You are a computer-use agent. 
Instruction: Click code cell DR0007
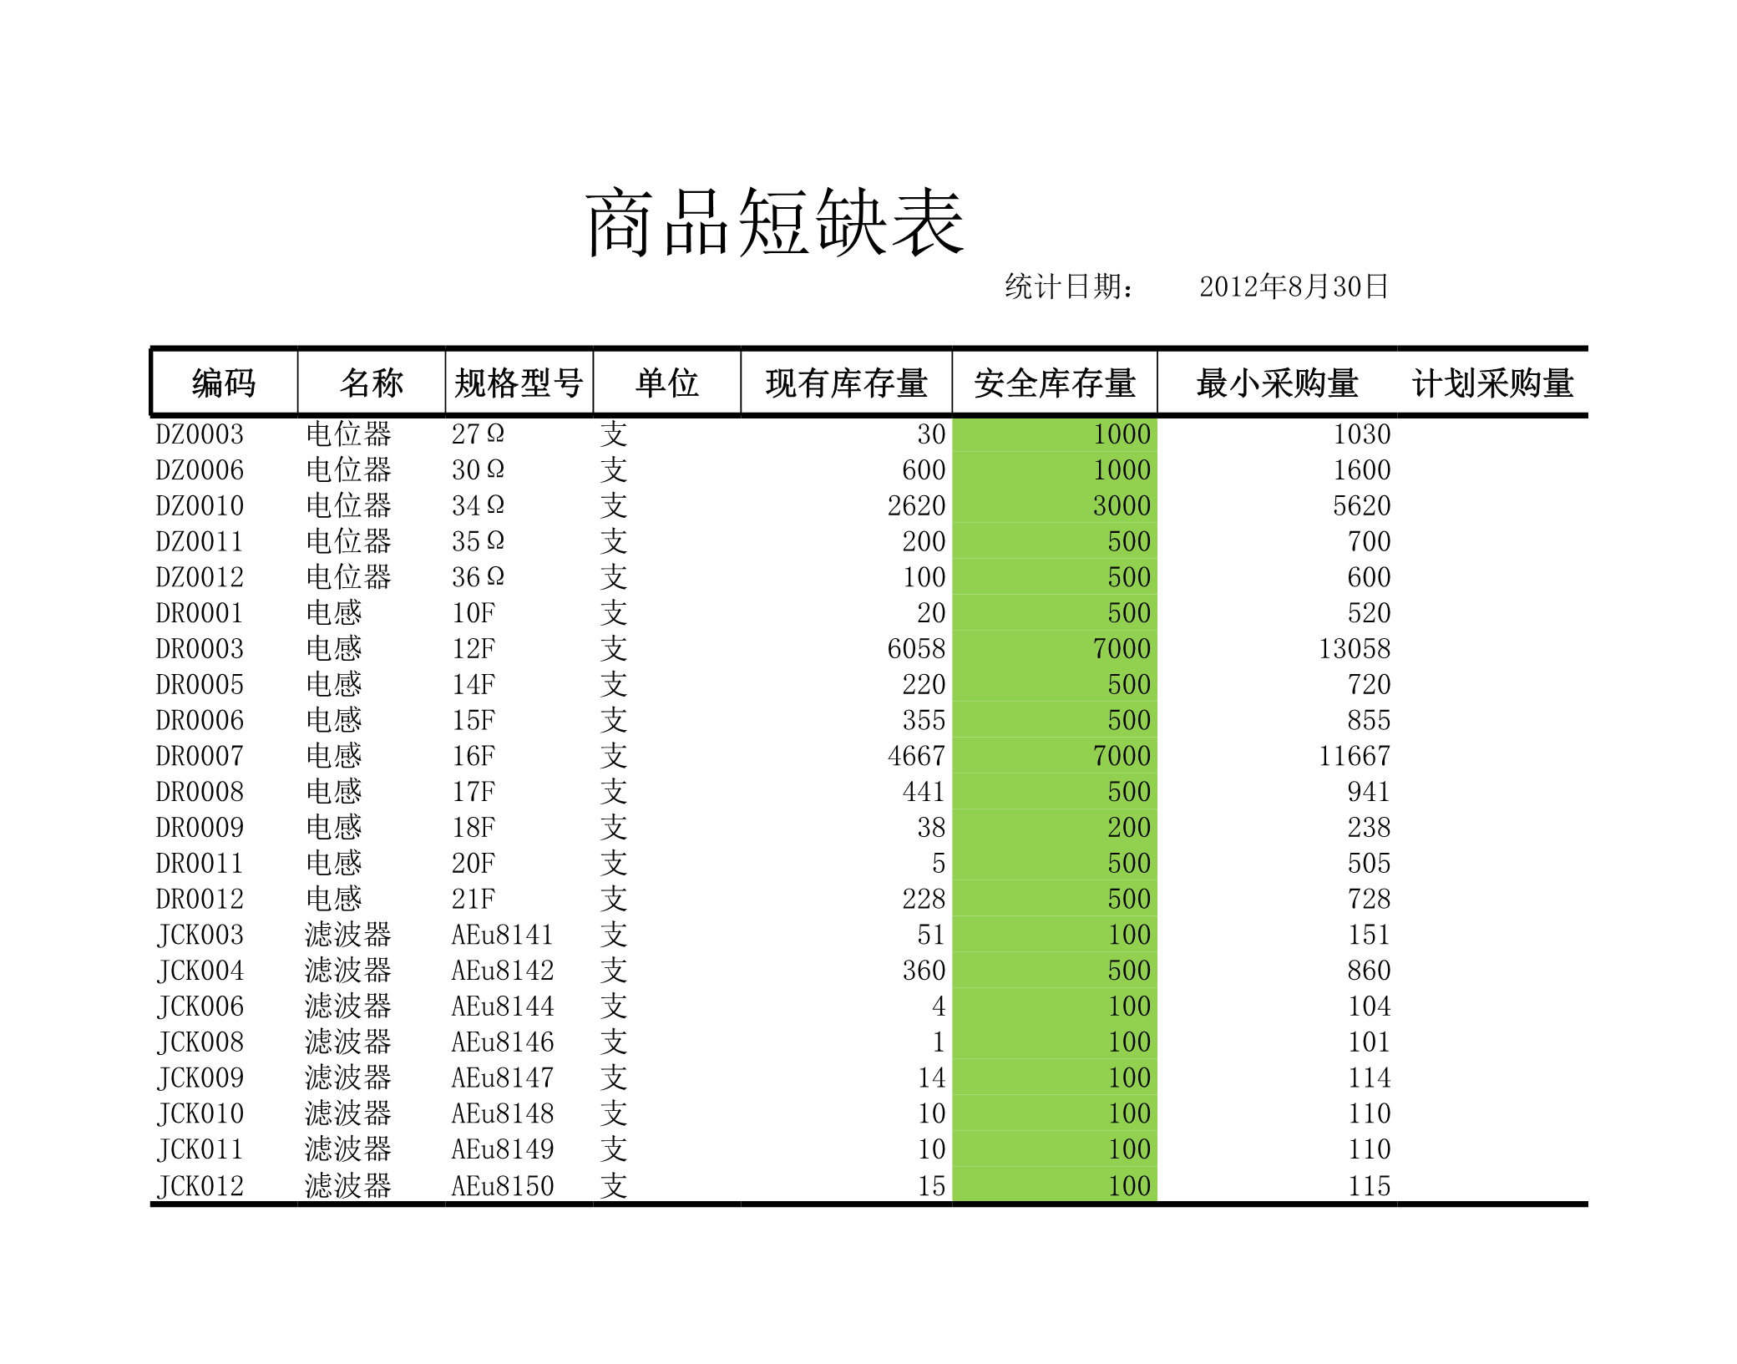click(x=200, y=756)
